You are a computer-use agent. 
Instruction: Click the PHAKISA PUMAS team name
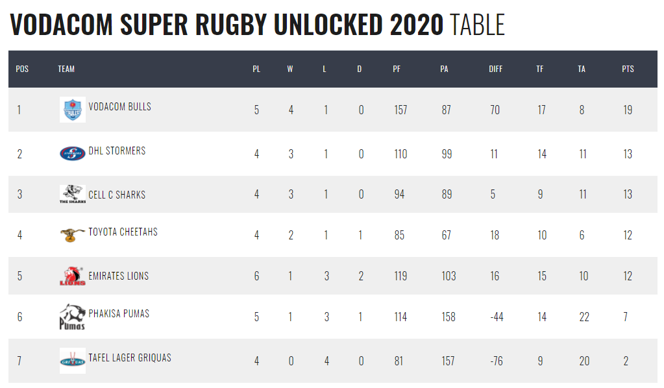click(x=119, y=313)
